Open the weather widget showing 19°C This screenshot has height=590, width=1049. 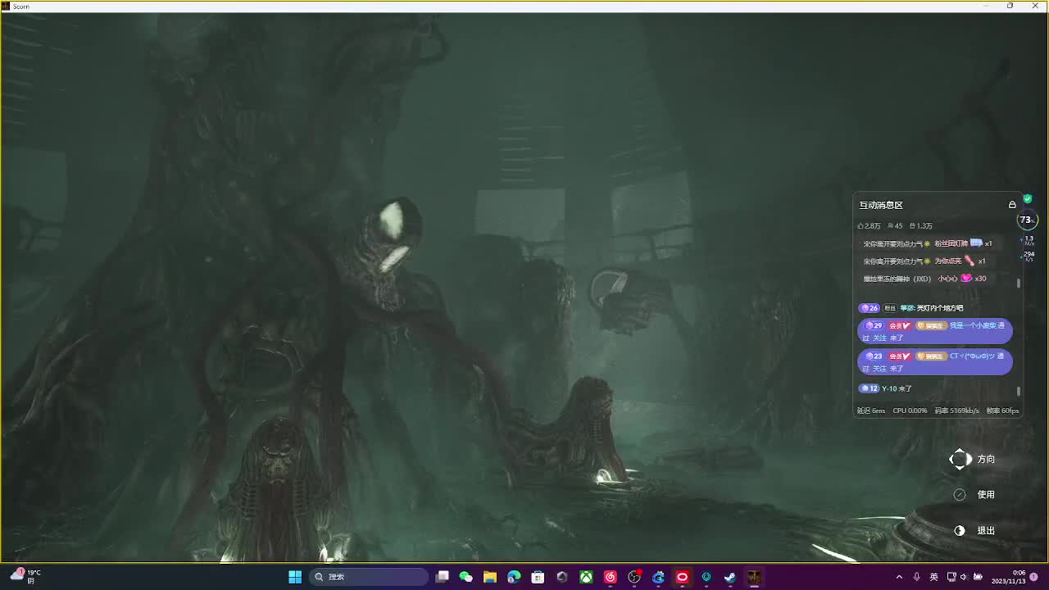[25, 576]
